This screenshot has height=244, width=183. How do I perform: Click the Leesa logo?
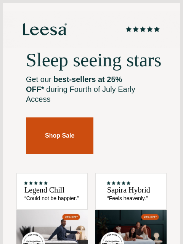[x=45, y=29]
